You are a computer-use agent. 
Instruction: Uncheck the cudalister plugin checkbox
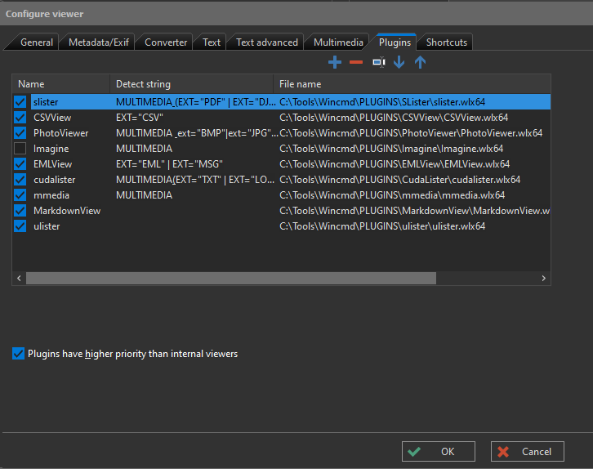(x=20, y=179)
